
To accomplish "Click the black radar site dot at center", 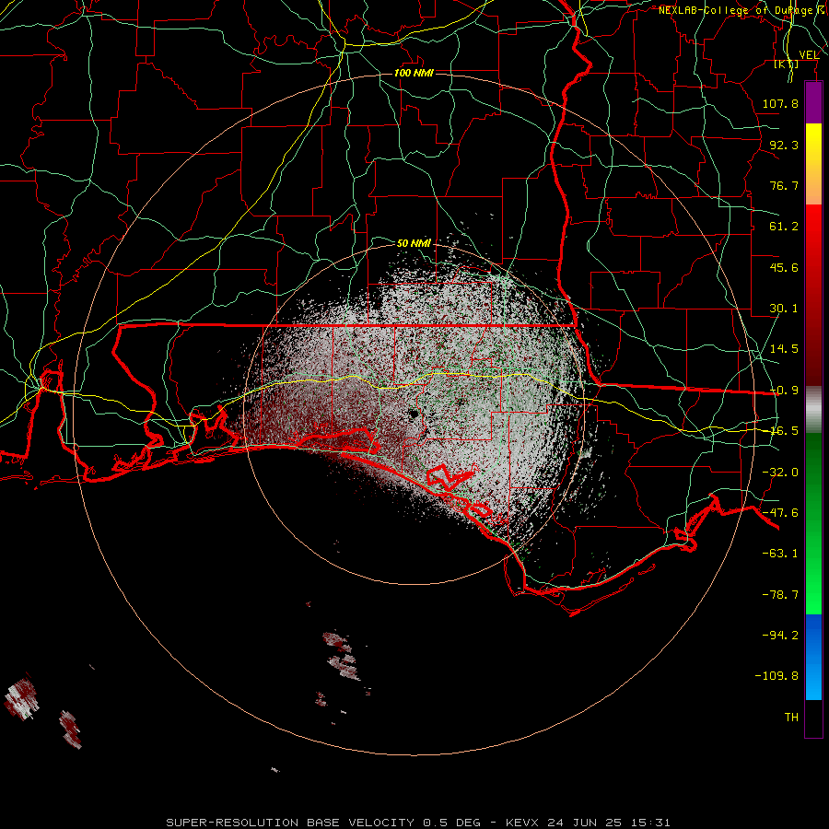I will [x=413, y=414].
